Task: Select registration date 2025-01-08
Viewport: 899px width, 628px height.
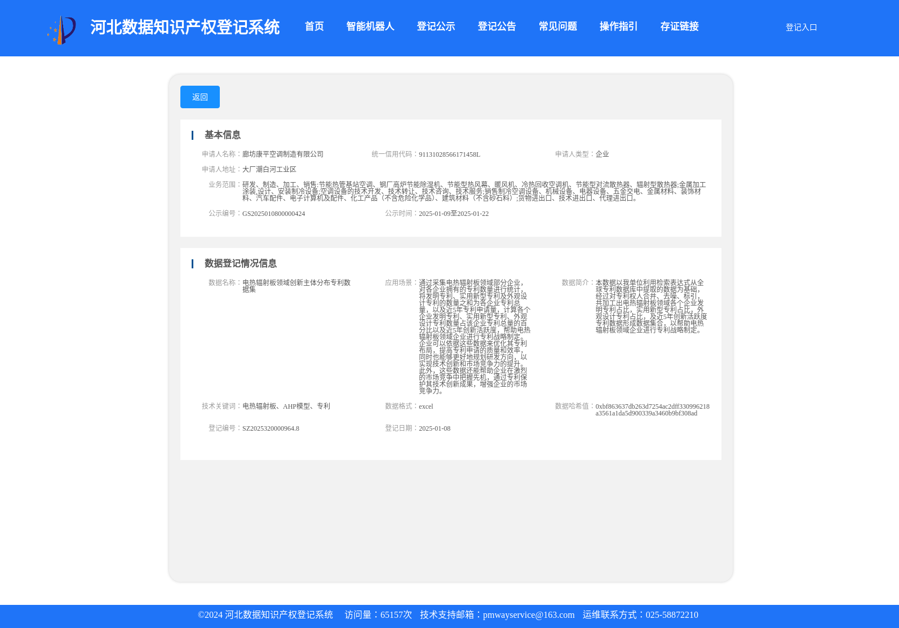Action: pos(435,428)
